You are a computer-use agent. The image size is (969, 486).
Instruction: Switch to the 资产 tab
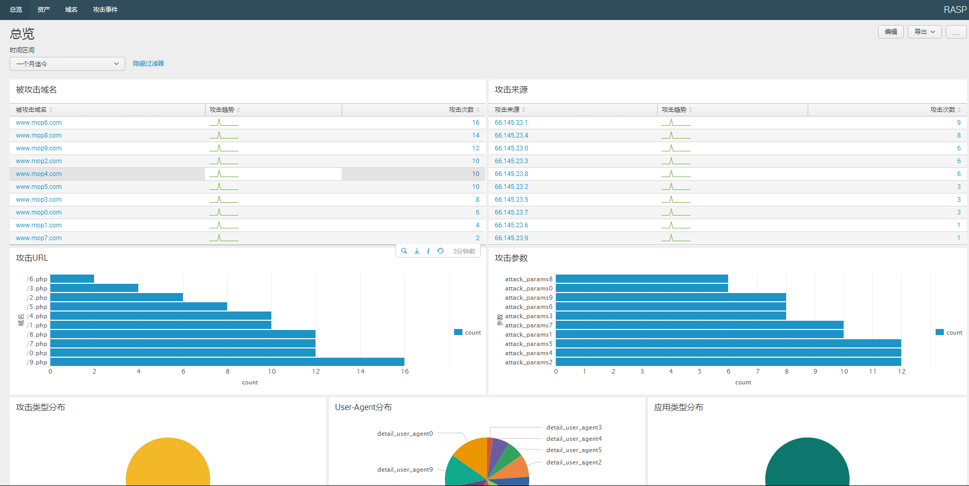coord(43,9)
